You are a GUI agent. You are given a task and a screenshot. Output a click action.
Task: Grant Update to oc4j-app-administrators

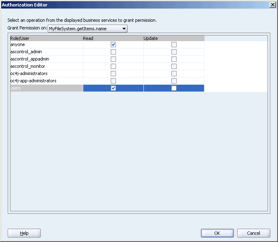(x=174, y=81)
